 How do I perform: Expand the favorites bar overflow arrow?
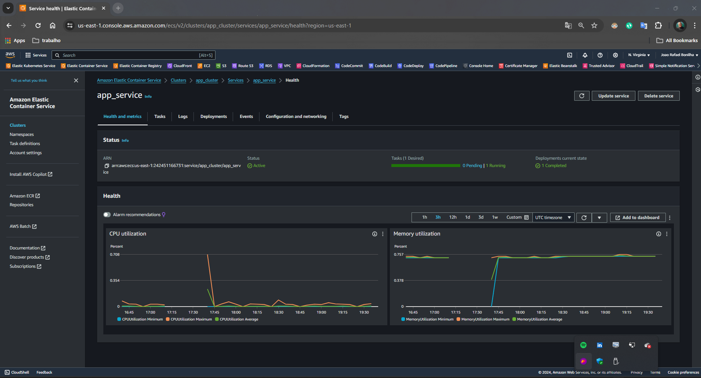tap(698, 66)
